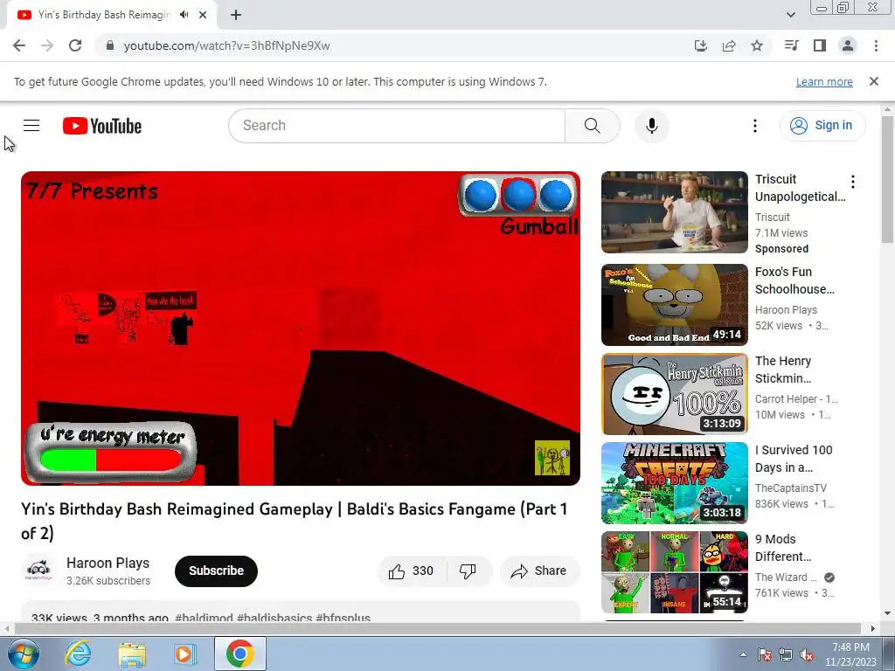
Task: Open Foxo's Fun Schoolhouse thumbnail
Action: tap(674, 305)
